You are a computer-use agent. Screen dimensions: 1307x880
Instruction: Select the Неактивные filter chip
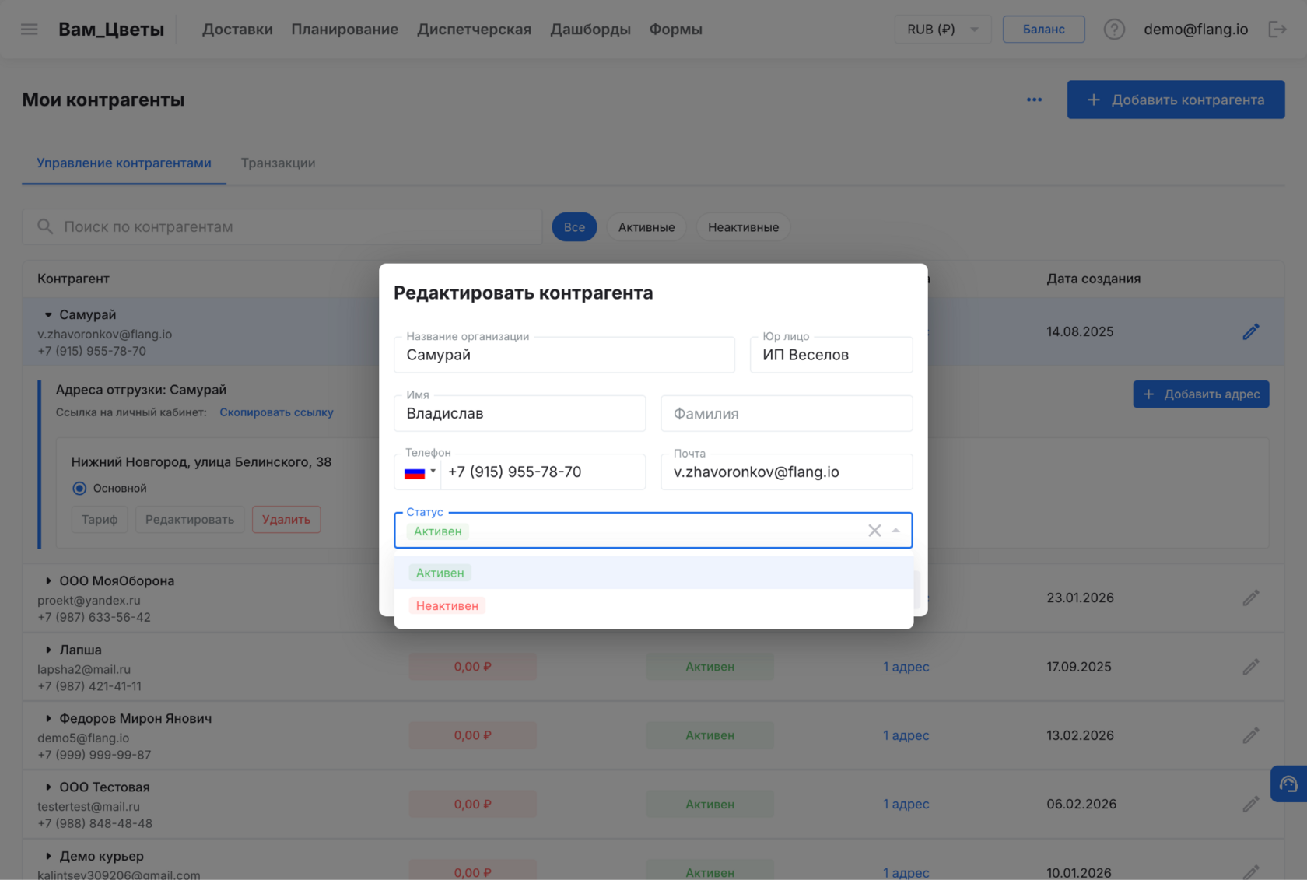point(743,226)
